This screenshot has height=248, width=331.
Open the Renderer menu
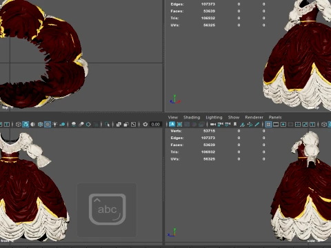point(254,117)
